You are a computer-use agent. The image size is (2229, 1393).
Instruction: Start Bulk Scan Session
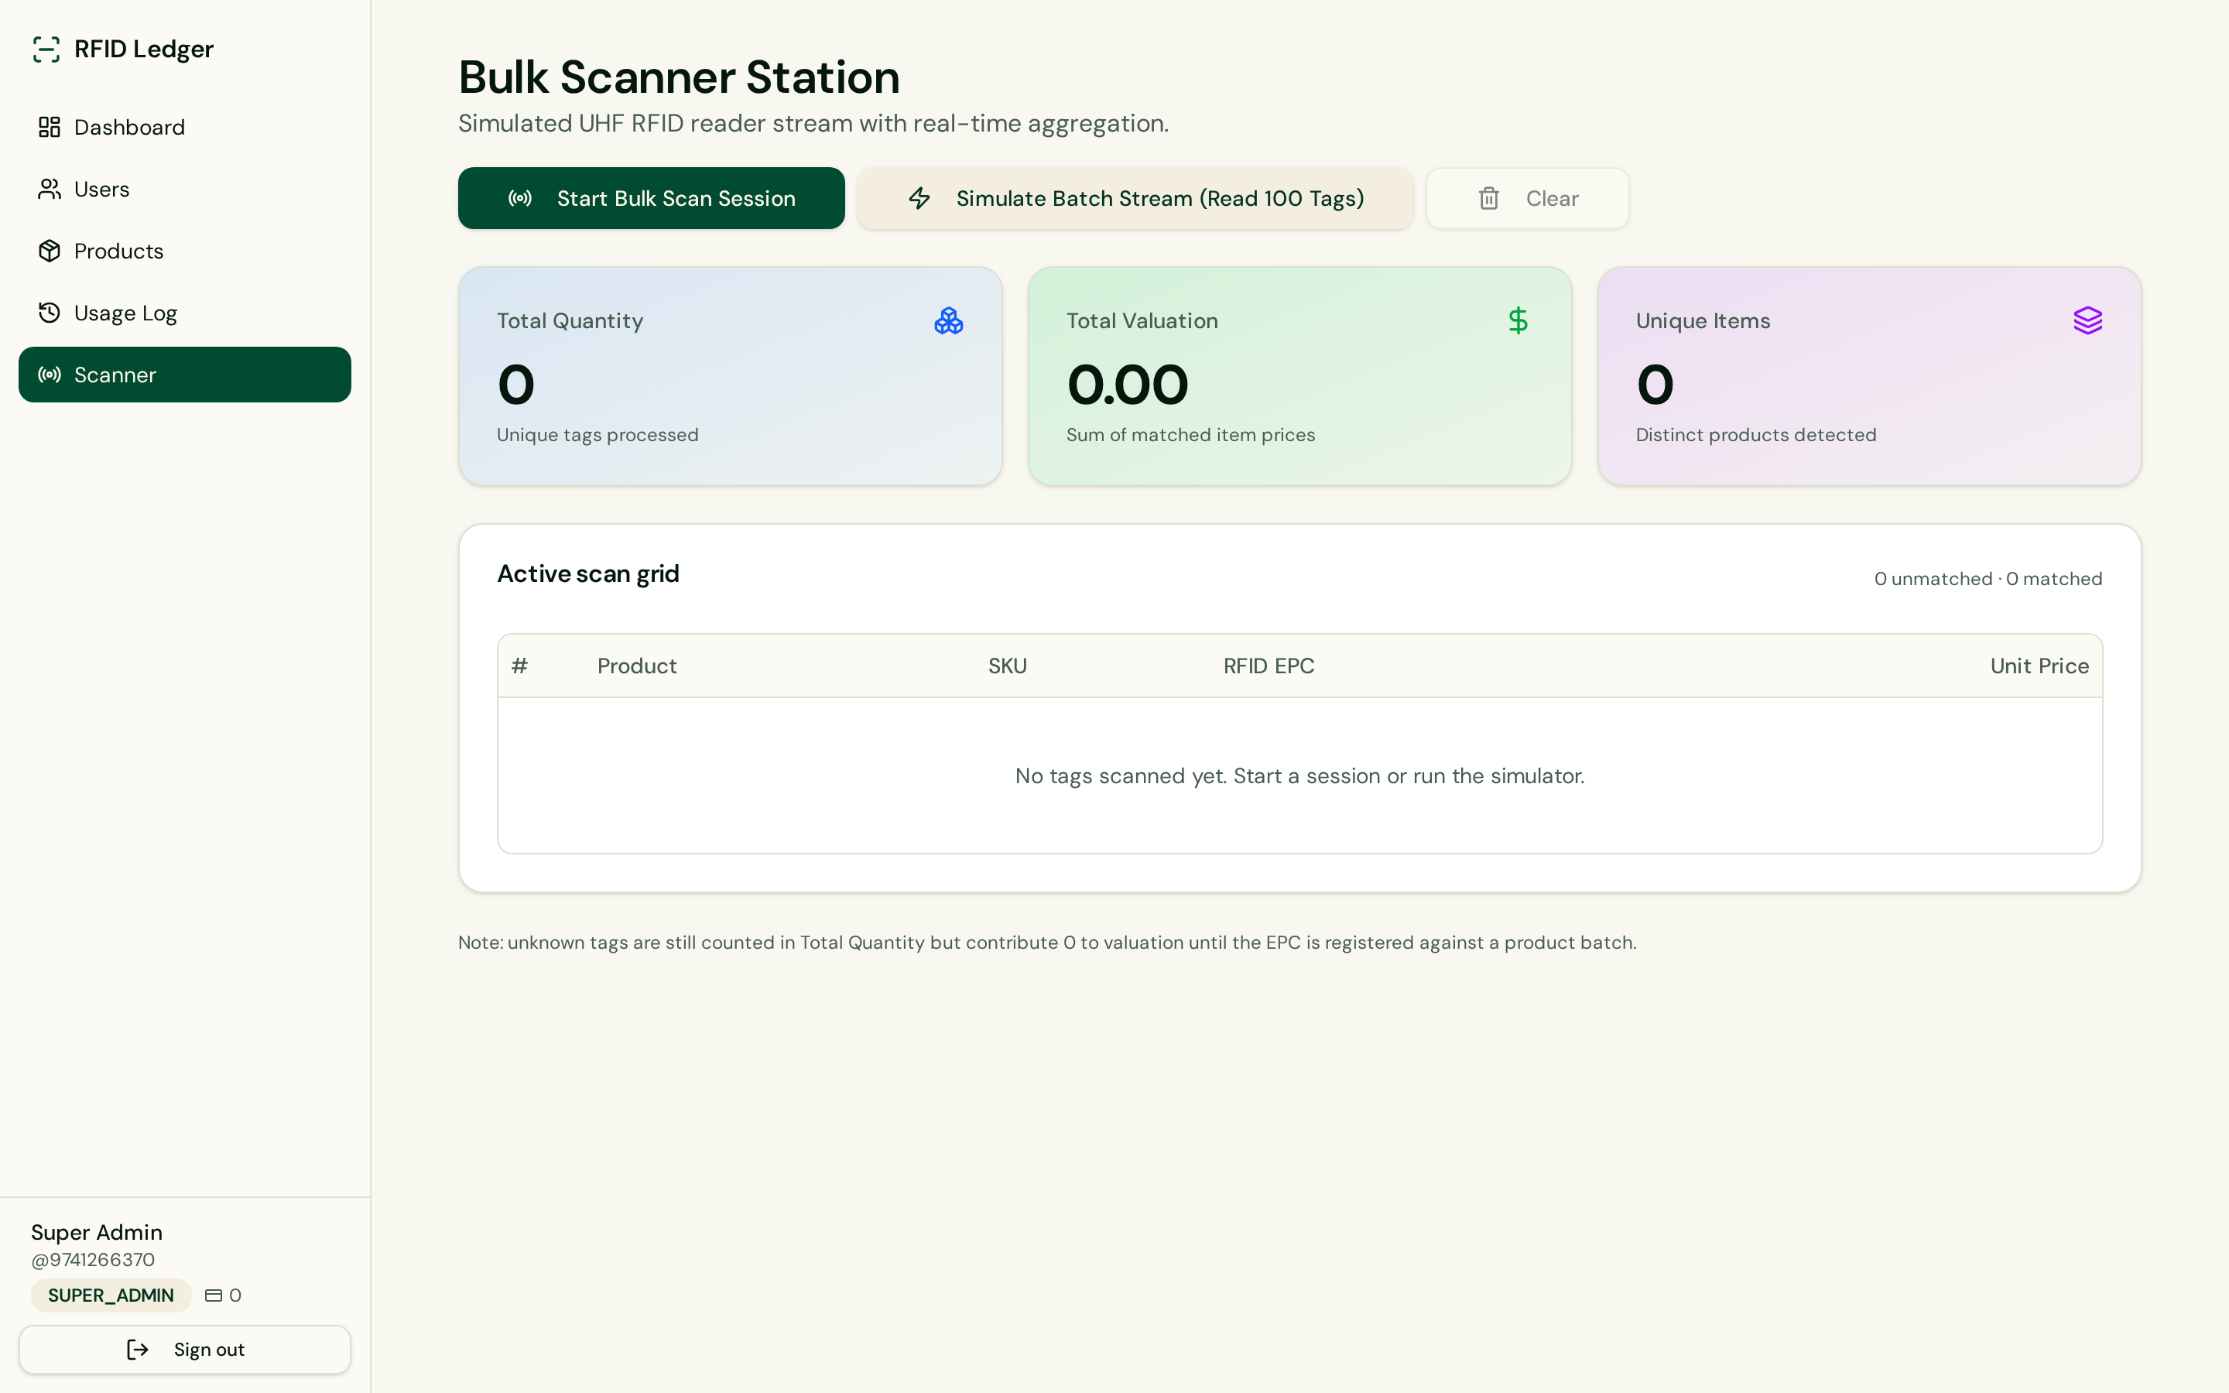click(651, 198)
